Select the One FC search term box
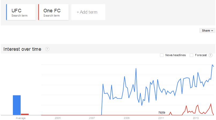216x120 pixels. pyautogui.click(x=54, y=12)
